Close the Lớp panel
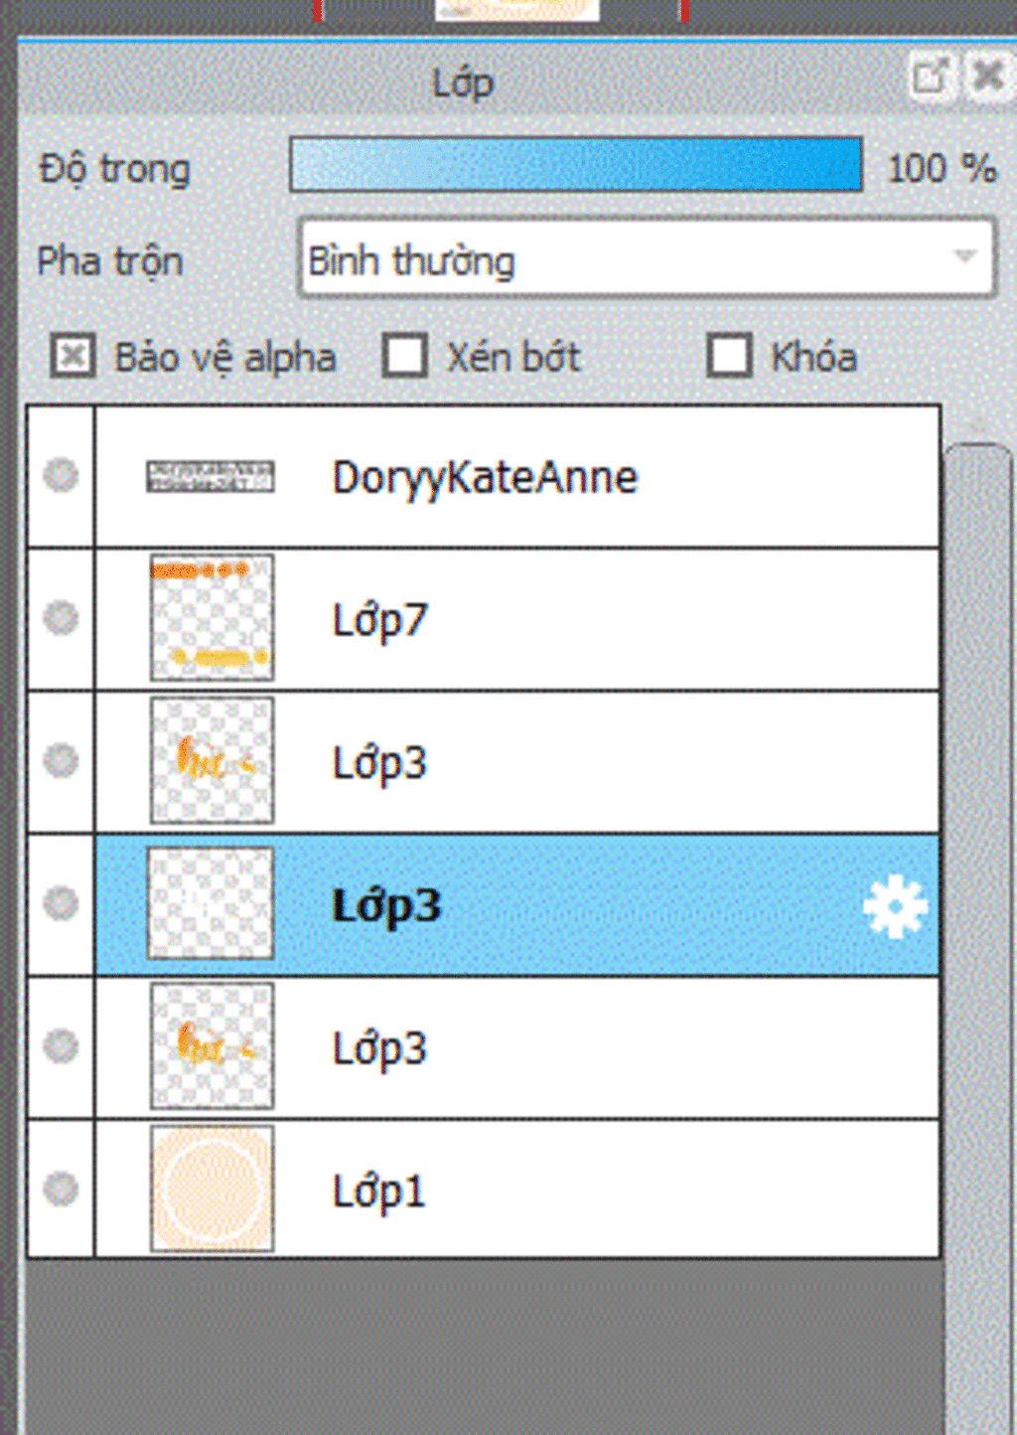The height and width of the screenshot is (1435, 1017). [986, 77]
